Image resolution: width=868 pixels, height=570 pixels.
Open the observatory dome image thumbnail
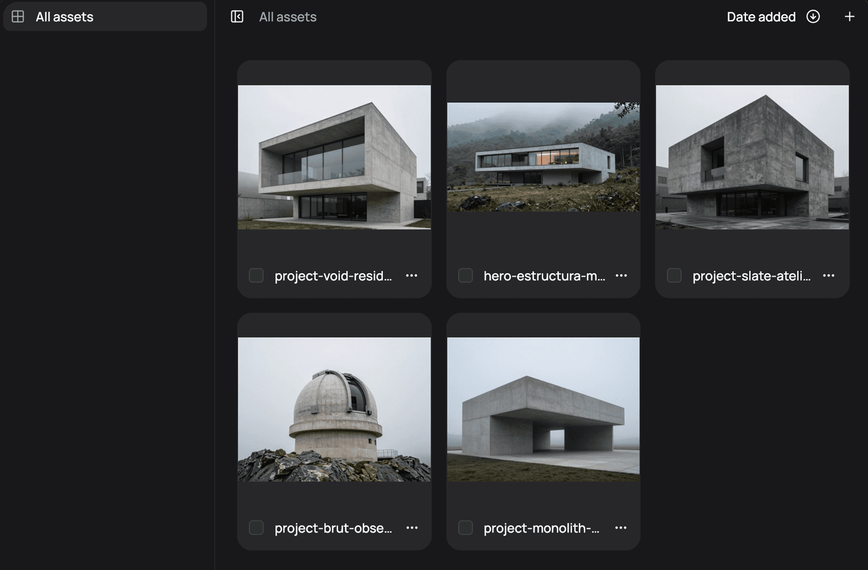tap(334, 409)
